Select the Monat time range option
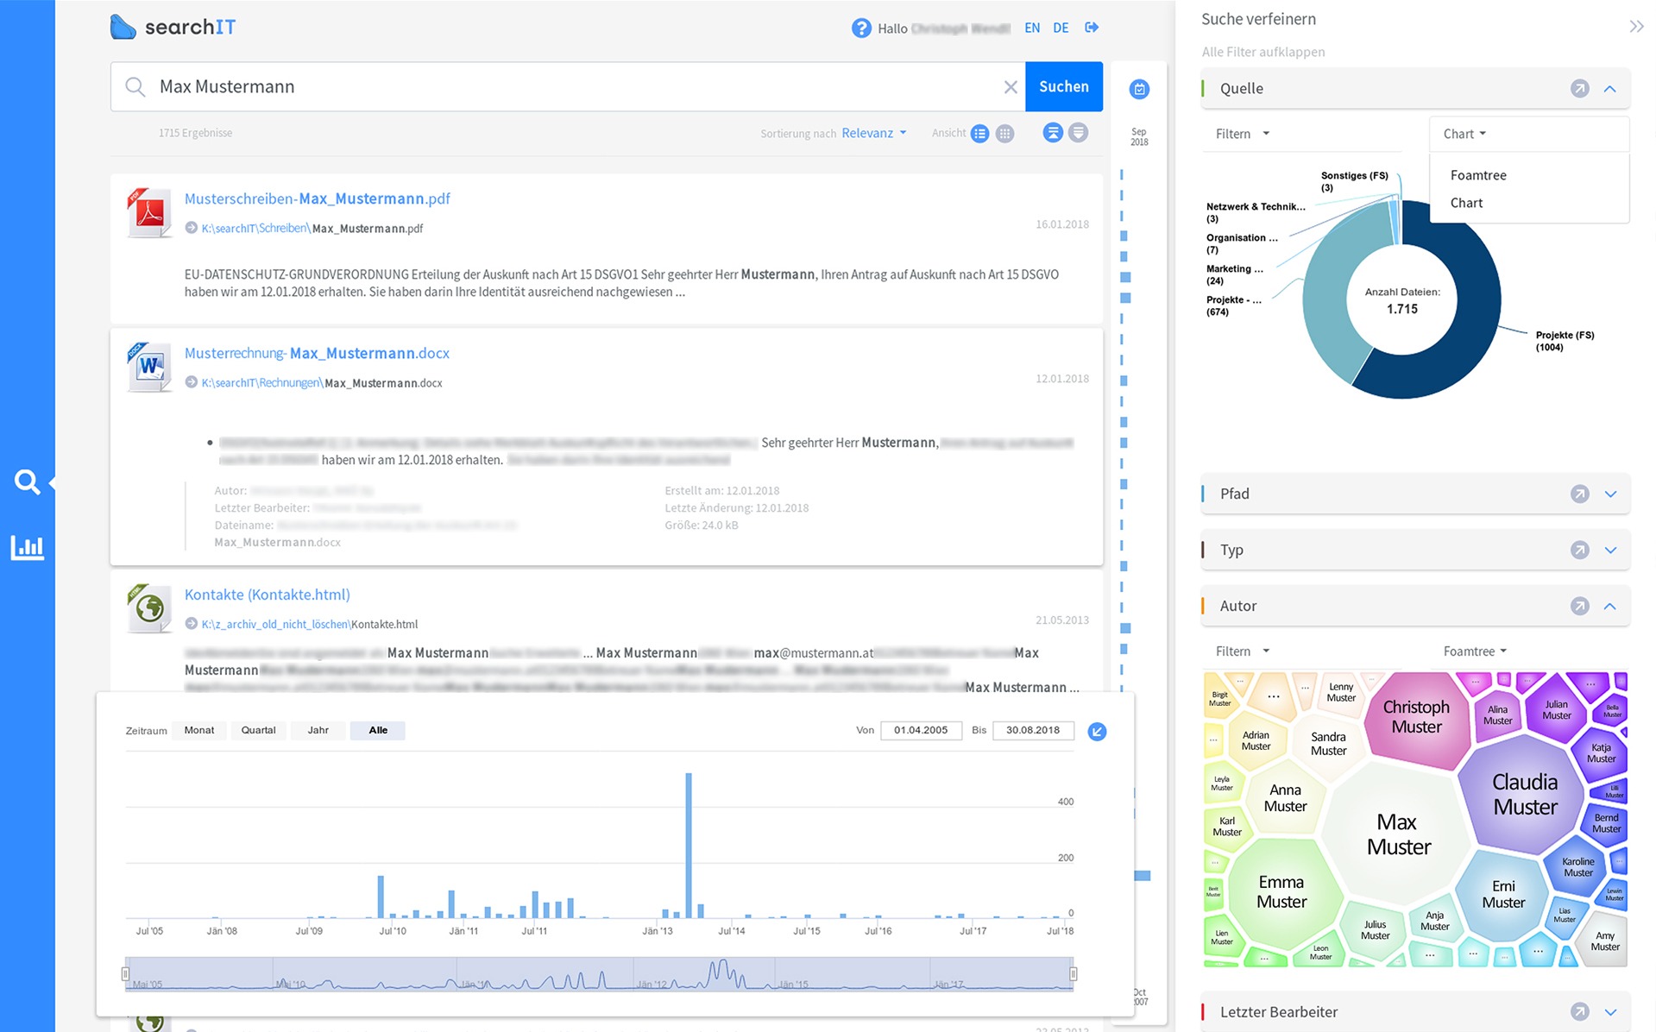This screenshot has width=1656, height=1032. [198, 730]
